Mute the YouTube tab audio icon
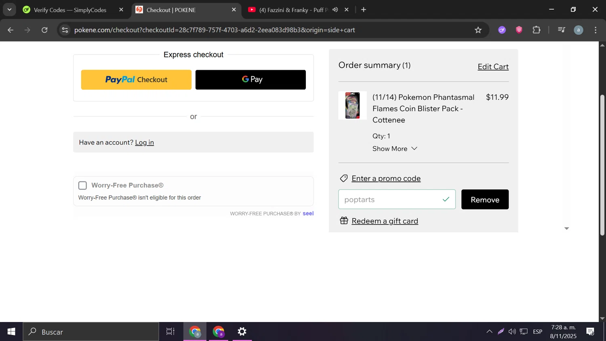The width and height of the screenshot is (606, 341). (335, 10)
